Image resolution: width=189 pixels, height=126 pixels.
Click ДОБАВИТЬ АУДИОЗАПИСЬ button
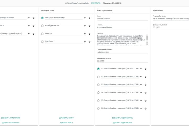pyautogui.click(x=122, y=118)
